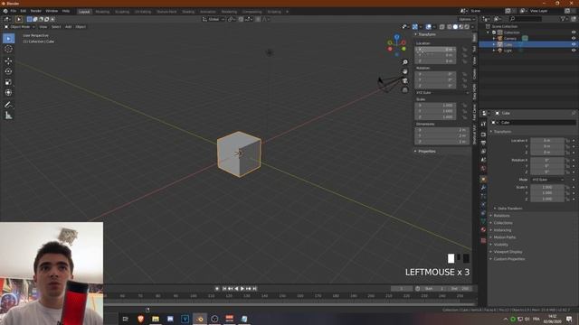Select the Scale tool

click(x=8, y=82)
